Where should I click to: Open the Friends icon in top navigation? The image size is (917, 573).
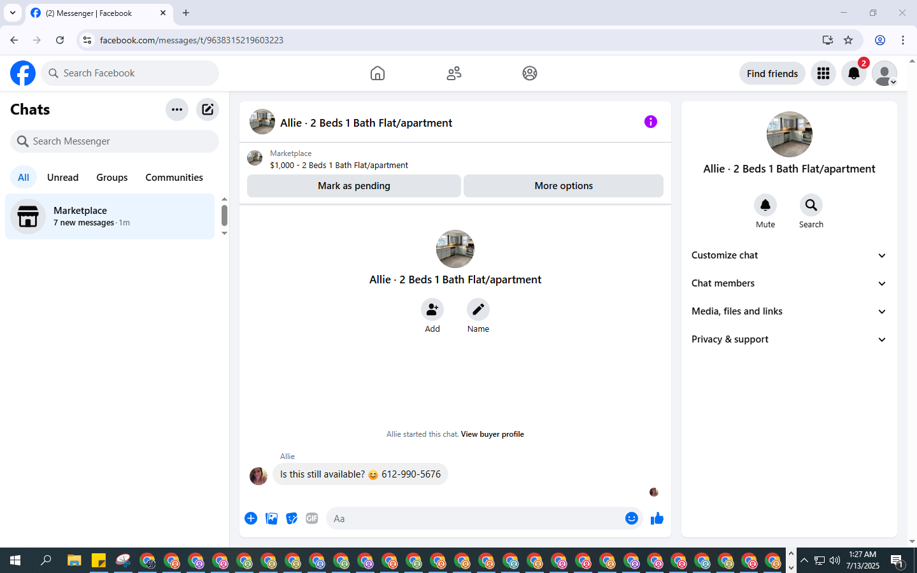(x=454, y=73)
